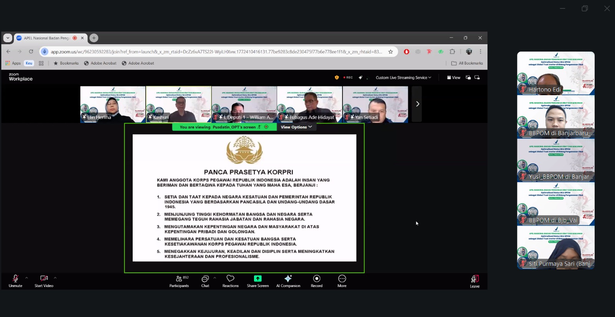This screenshot has height=317, width=615.
Task: Open the Participants panel
Action: click(x=179, y=281)
